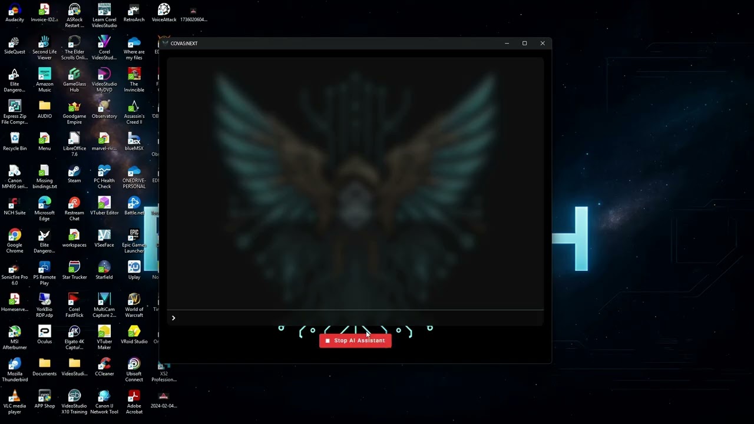754x424 pixels.
Task: Select the ONEDRIVE-PERSONAL shortcut
Action: click(x=134, y=177)
